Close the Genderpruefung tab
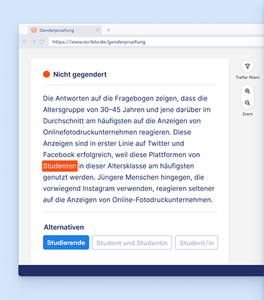This screenshot has width=264, height=300. pos(97,30)
